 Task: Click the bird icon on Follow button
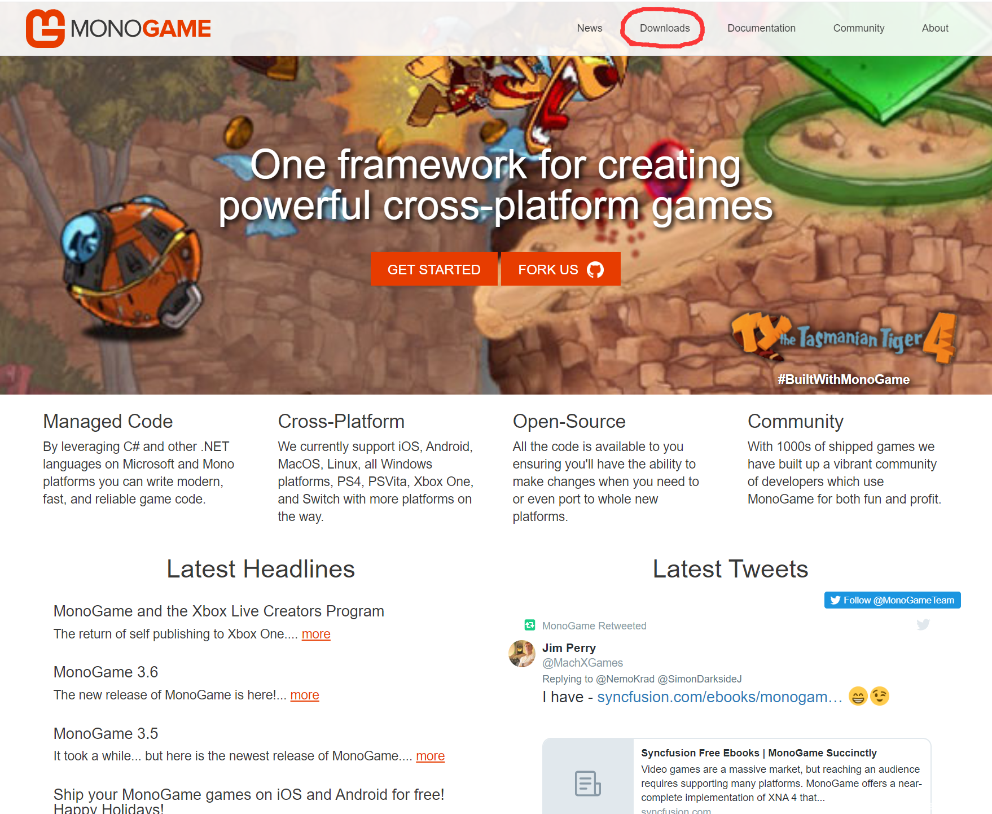click(x=835, y=600)
